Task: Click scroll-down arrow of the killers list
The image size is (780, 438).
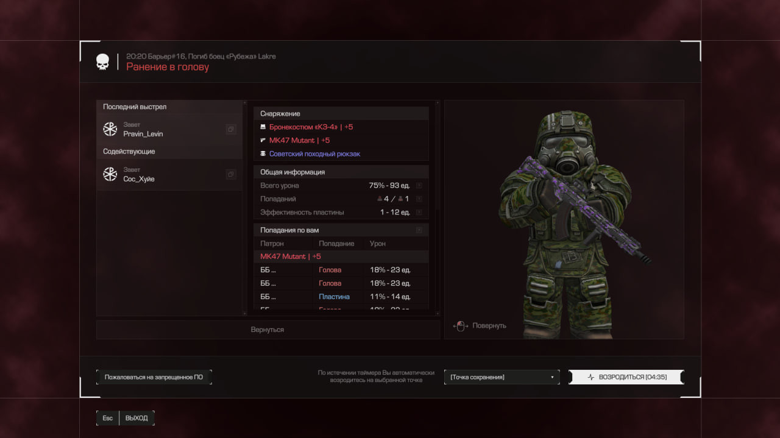Action: pos(244,313)
